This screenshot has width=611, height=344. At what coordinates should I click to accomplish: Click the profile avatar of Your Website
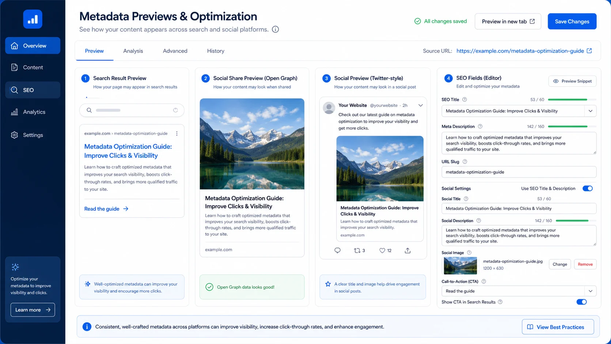click(329, 108)
